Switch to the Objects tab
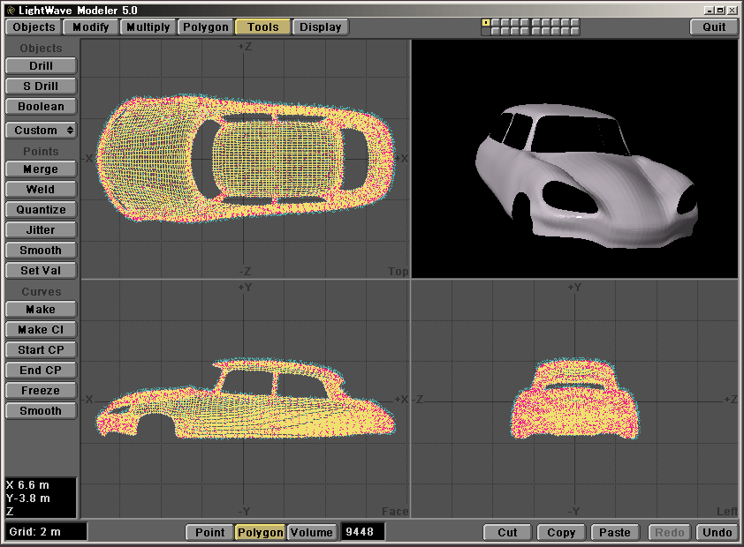744x547 pixels. pos(34,27)
